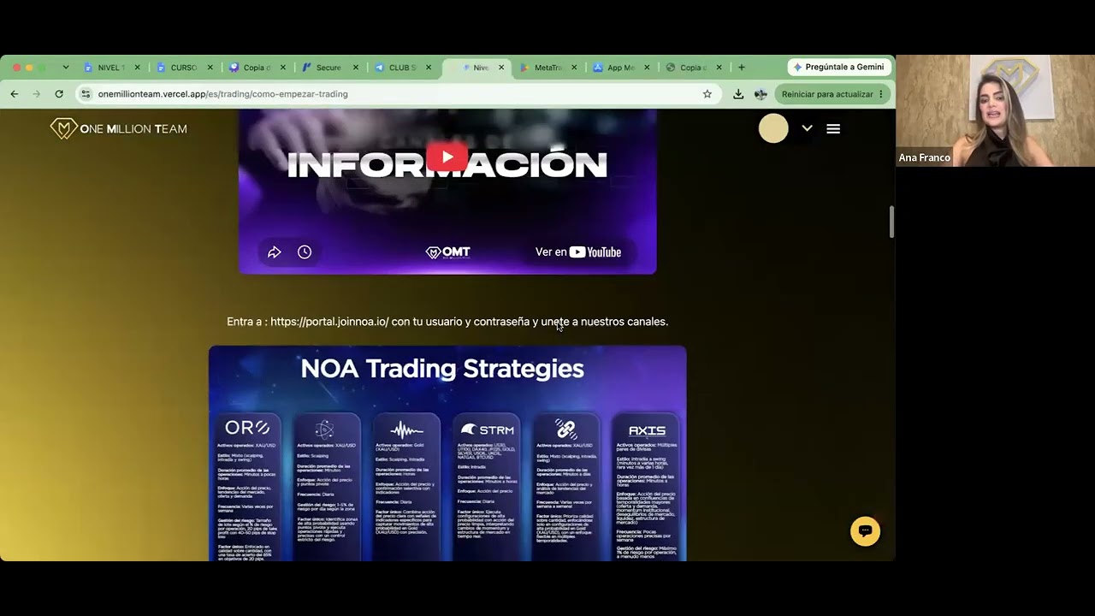Image resolution: width=1095 pixels, height=616 pixels.
Task: View site information in the address bar
Action: coord(85,94)
